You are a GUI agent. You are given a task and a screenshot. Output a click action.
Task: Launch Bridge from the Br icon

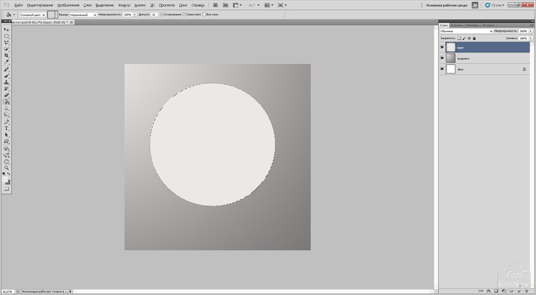coord(215,5)
